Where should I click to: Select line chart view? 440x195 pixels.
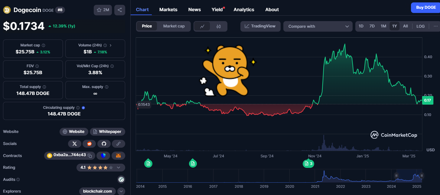[x=203, y=27]
